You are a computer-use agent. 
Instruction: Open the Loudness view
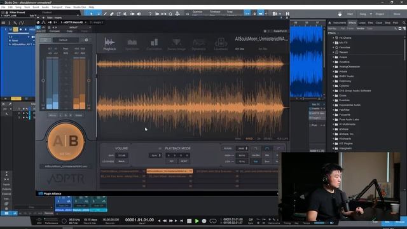coord(221,44)
